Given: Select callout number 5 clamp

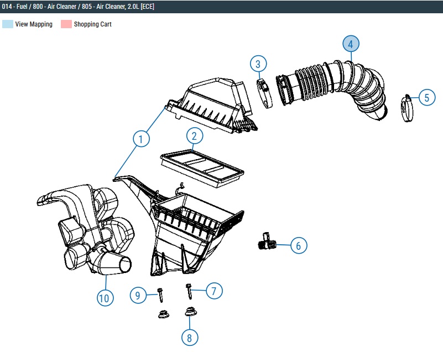Looking at the screenshot, I should 426,97.
